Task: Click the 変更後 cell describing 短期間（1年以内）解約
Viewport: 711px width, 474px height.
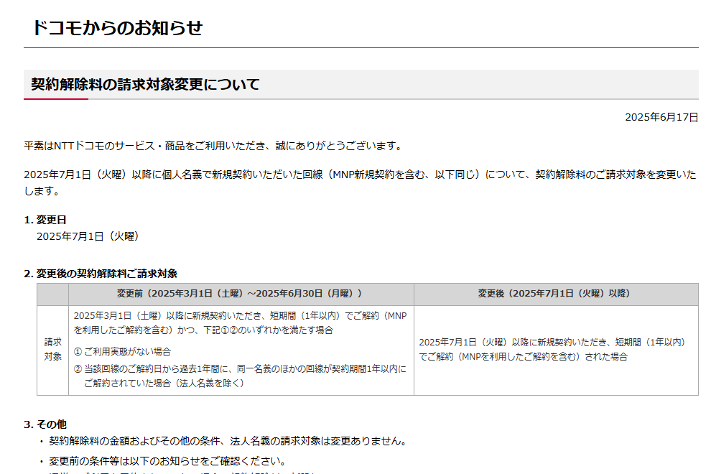Action: [x=553, y=349]
